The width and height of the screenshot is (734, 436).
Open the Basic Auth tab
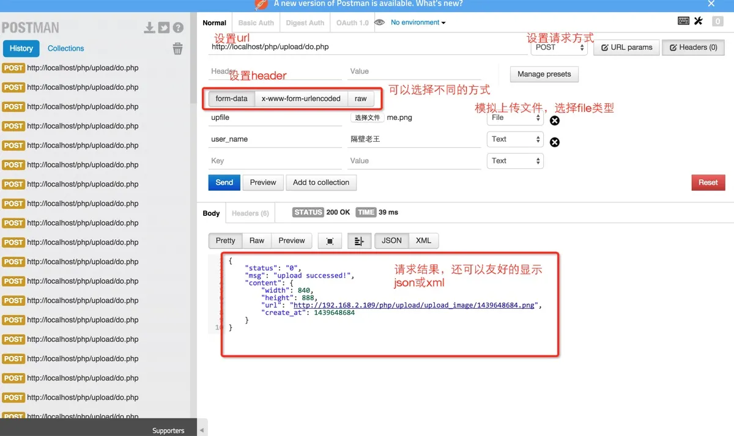[256, 23]
